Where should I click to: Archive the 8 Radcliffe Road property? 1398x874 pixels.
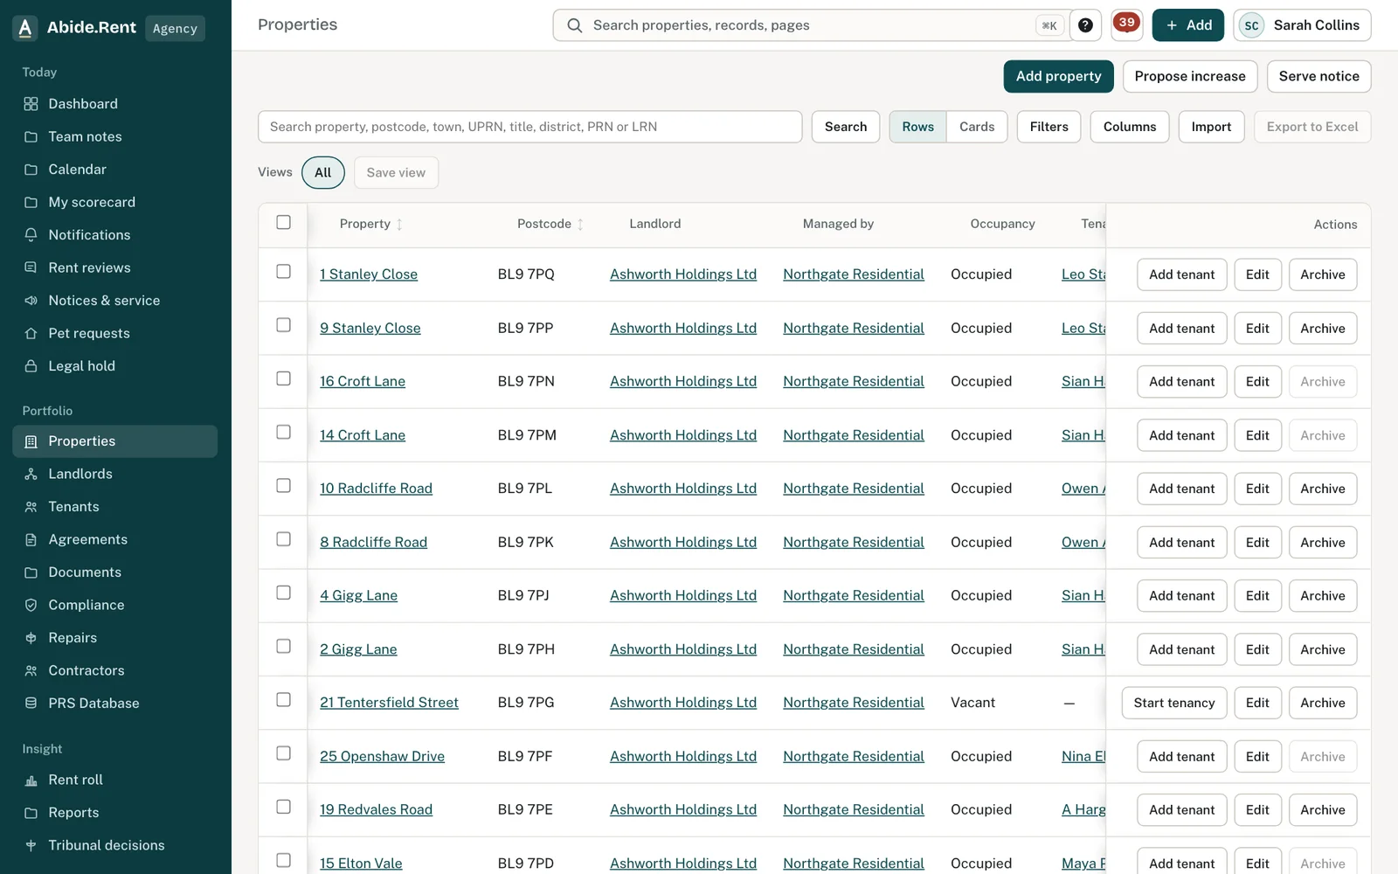[1322, 543]
